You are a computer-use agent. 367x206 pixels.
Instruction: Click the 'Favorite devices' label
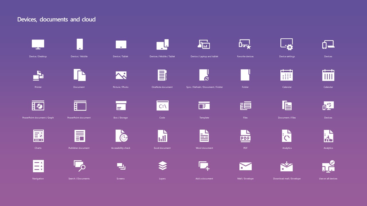[x=245, y=56]
